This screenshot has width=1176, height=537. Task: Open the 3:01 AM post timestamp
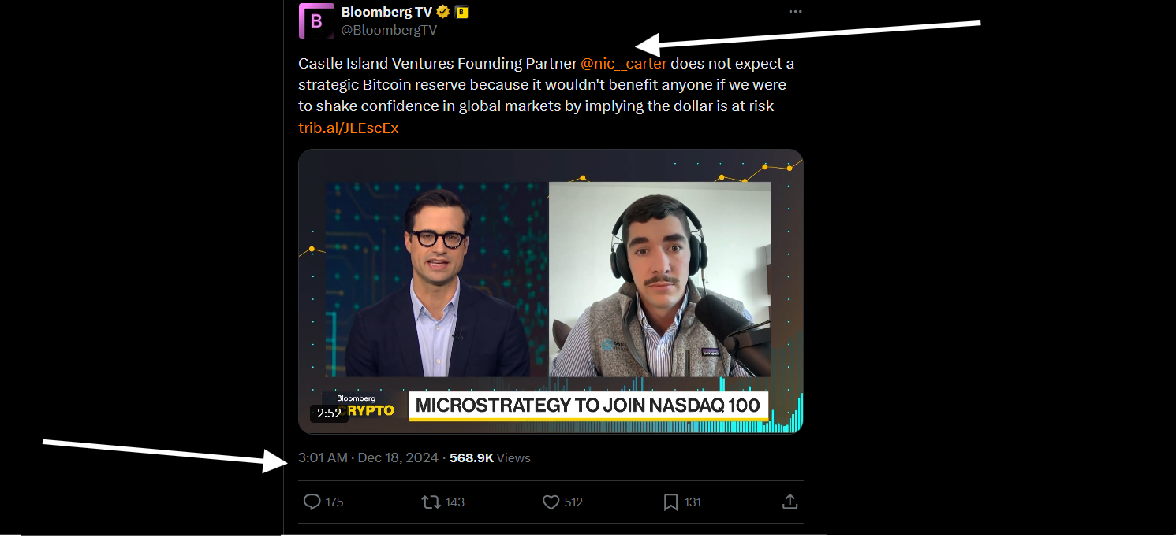pyautogui.click(x=368, y=457)
